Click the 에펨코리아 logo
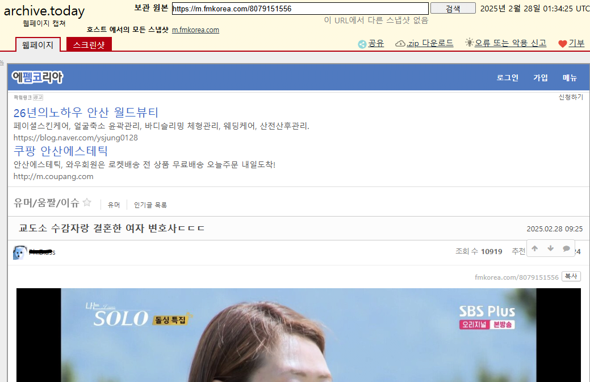This screenshot has width=590, height=382. (x=37, y=77)
